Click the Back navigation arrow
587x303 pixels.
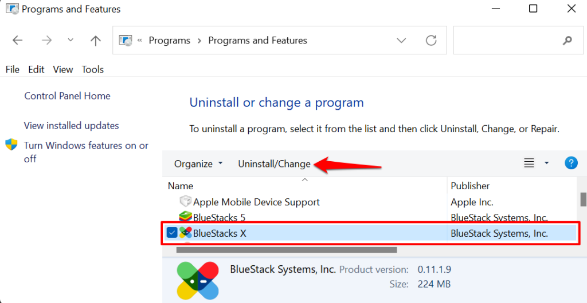(x=18, y=41)
